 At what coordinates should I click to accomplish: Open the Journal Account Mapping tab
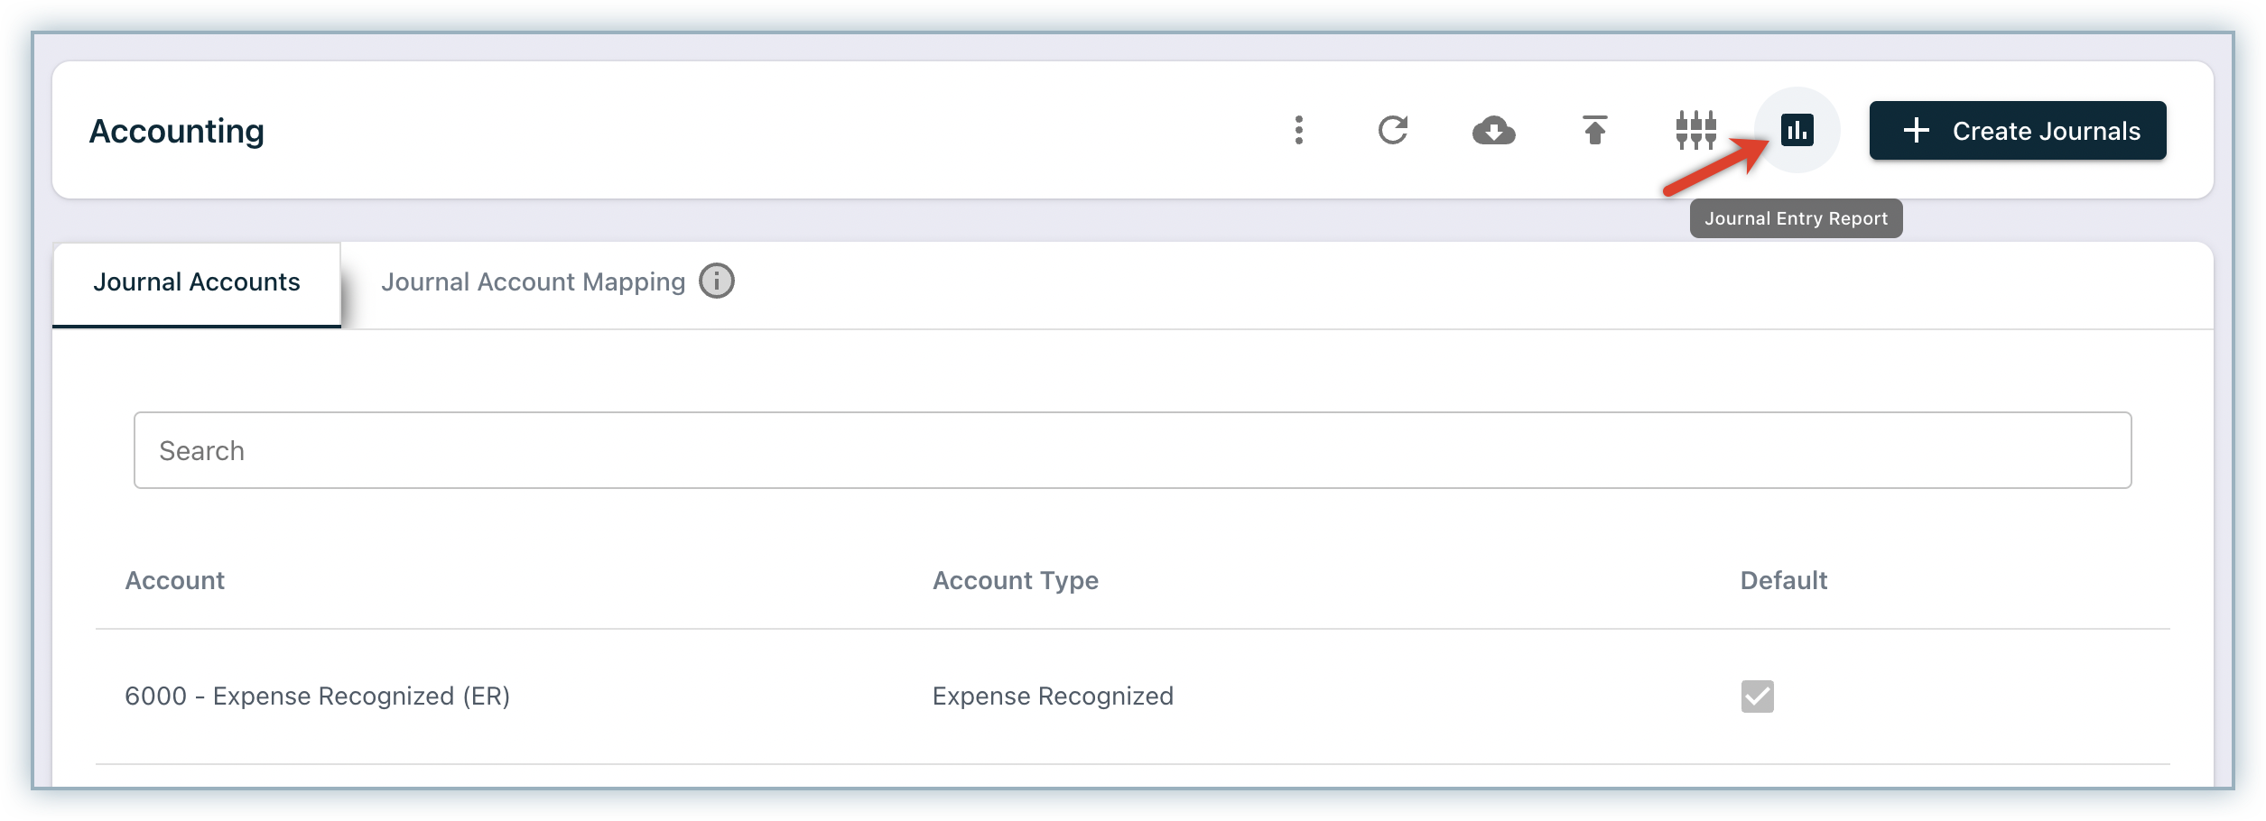[x=533, y=282]
